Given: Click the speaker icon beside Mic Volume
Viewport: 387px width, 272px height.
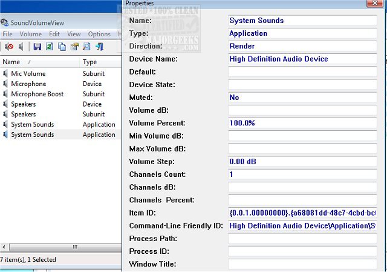Looking at the screenshot, I should pyautogui.click(x=5, y=74).
